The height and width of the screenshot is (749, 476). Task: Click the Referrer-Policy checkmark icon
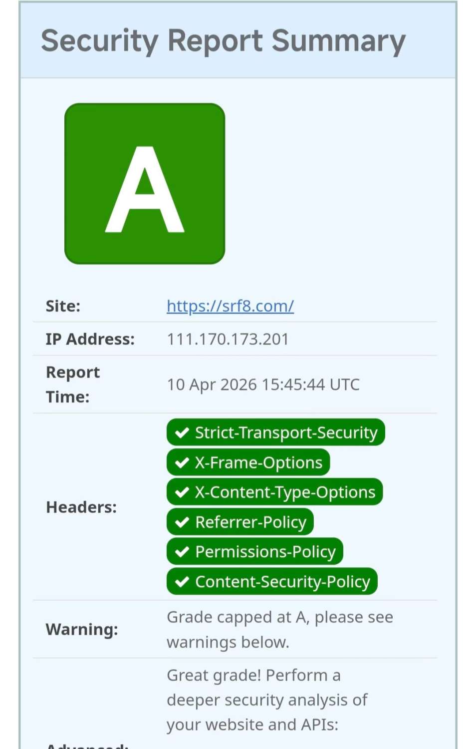182,522
